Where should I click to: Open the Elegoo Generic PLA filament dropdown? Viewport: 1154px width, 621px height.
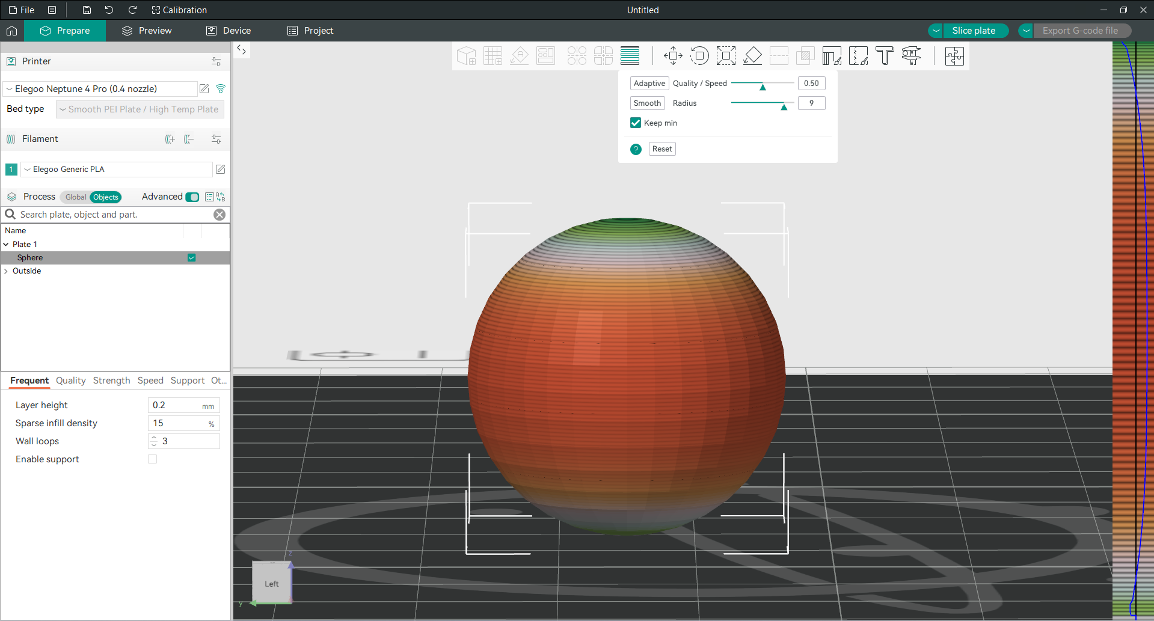click(x=117, y=170)
